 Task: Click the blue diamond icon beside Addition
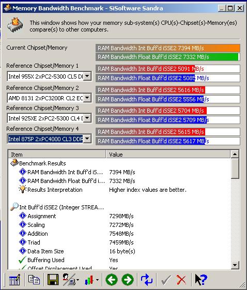coord(23,234)
